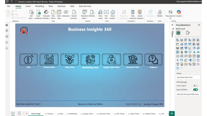Image resolution: width=207 pixels, height=116 pixels.
Task: Switch to the Format visual pane
Action: click(188, 33)
